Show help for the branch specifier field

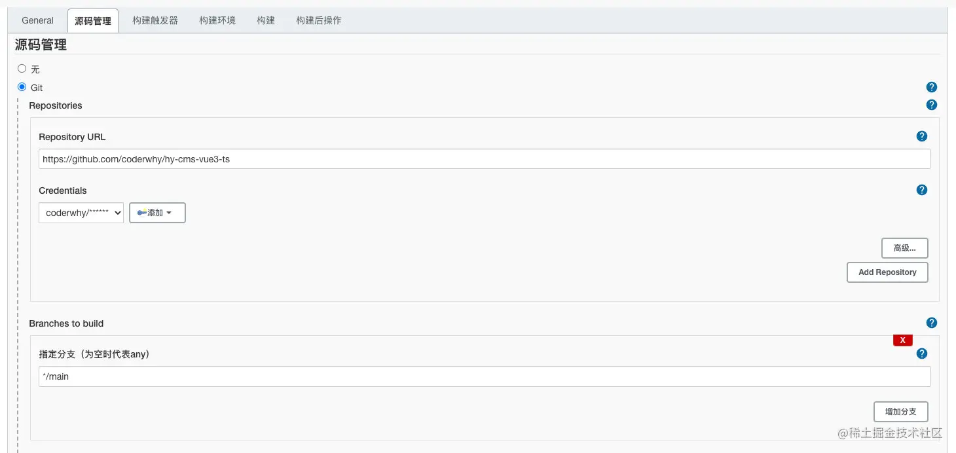point(922,353)
